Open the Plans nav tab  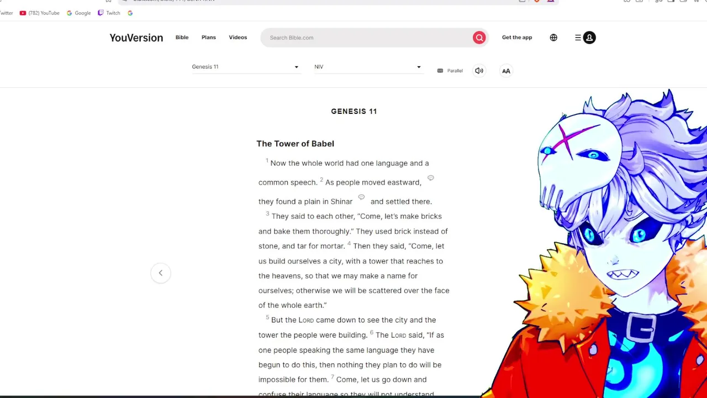[x=209, y=38]
